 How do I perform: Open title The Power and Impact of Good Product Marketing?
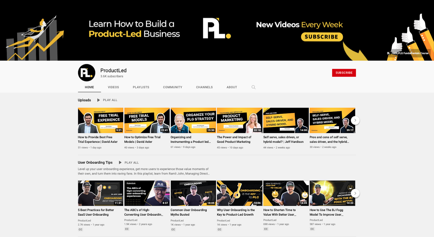[x=234, y=139]
